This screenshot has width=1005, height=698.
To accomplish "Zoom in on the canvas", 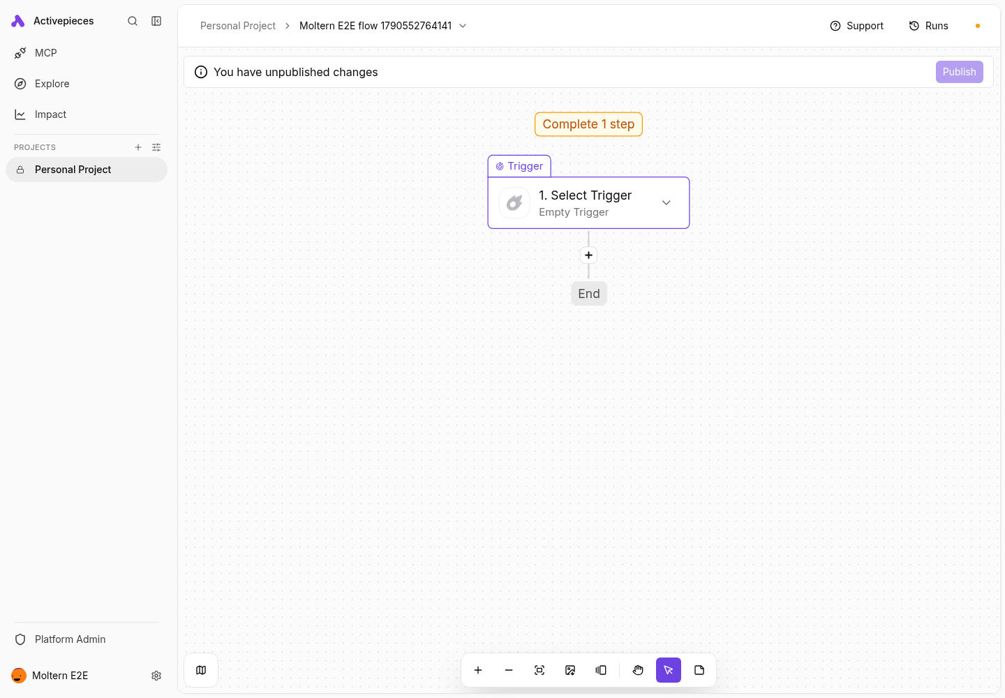I will click(x=478, y=670).
